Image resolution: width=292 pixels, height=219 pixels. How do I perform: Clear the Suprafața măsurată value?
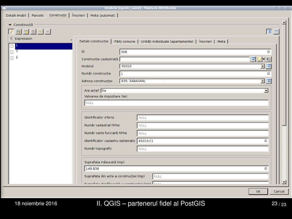click(265, 169)
